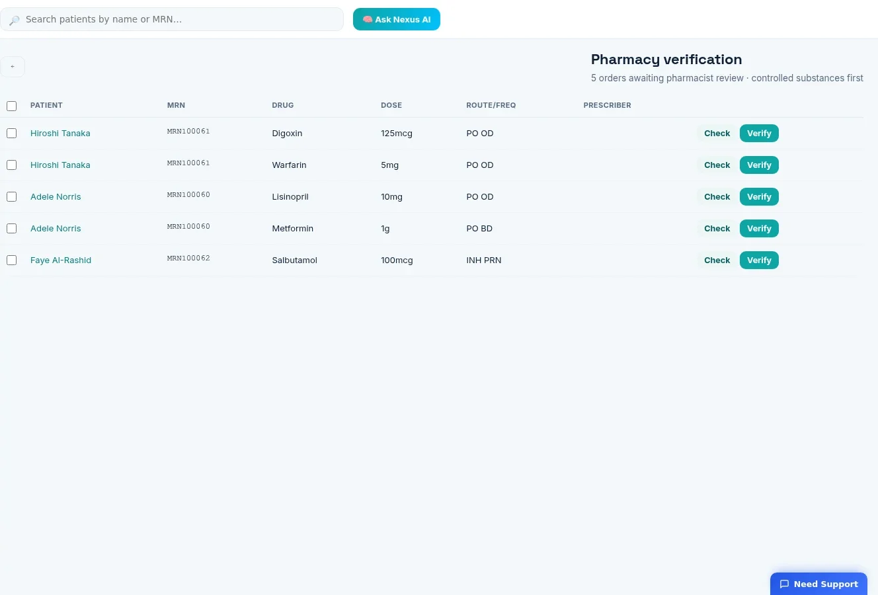Verify the Digoxin order

[759, 133]
